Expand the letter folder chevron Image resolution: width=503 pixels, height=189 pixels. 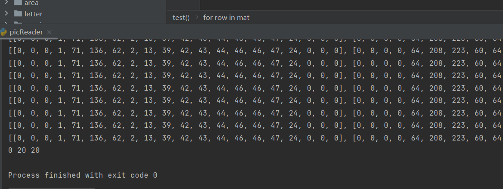pyautogui.click(x=6, y=14)
